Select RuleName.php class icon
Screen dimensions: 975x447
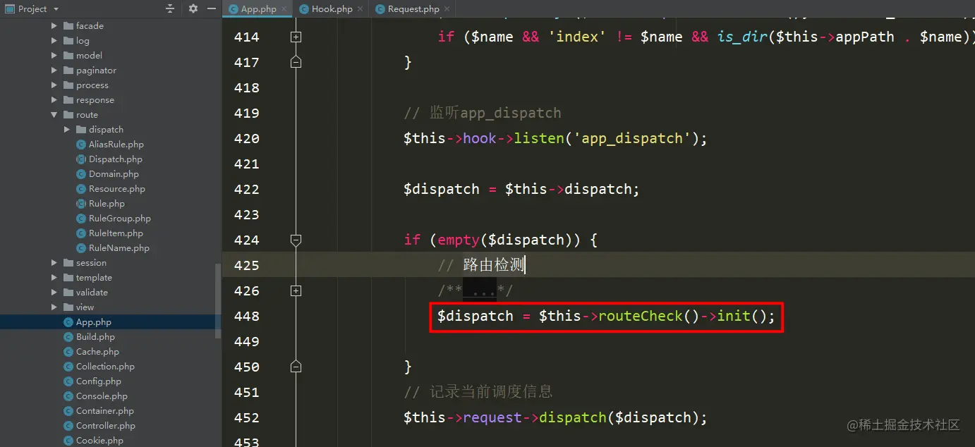pyautogui.click(x=81, y=248)
